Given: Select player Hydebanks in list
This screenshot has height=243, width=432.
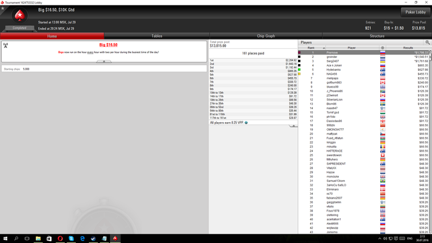Looking at the screenshot, I should [363, 70].
